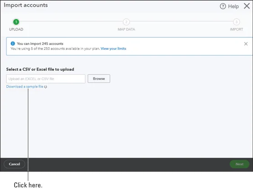Select the MAP DATA step label
This screenshot has height=189, width=253.
coord(126,29)
